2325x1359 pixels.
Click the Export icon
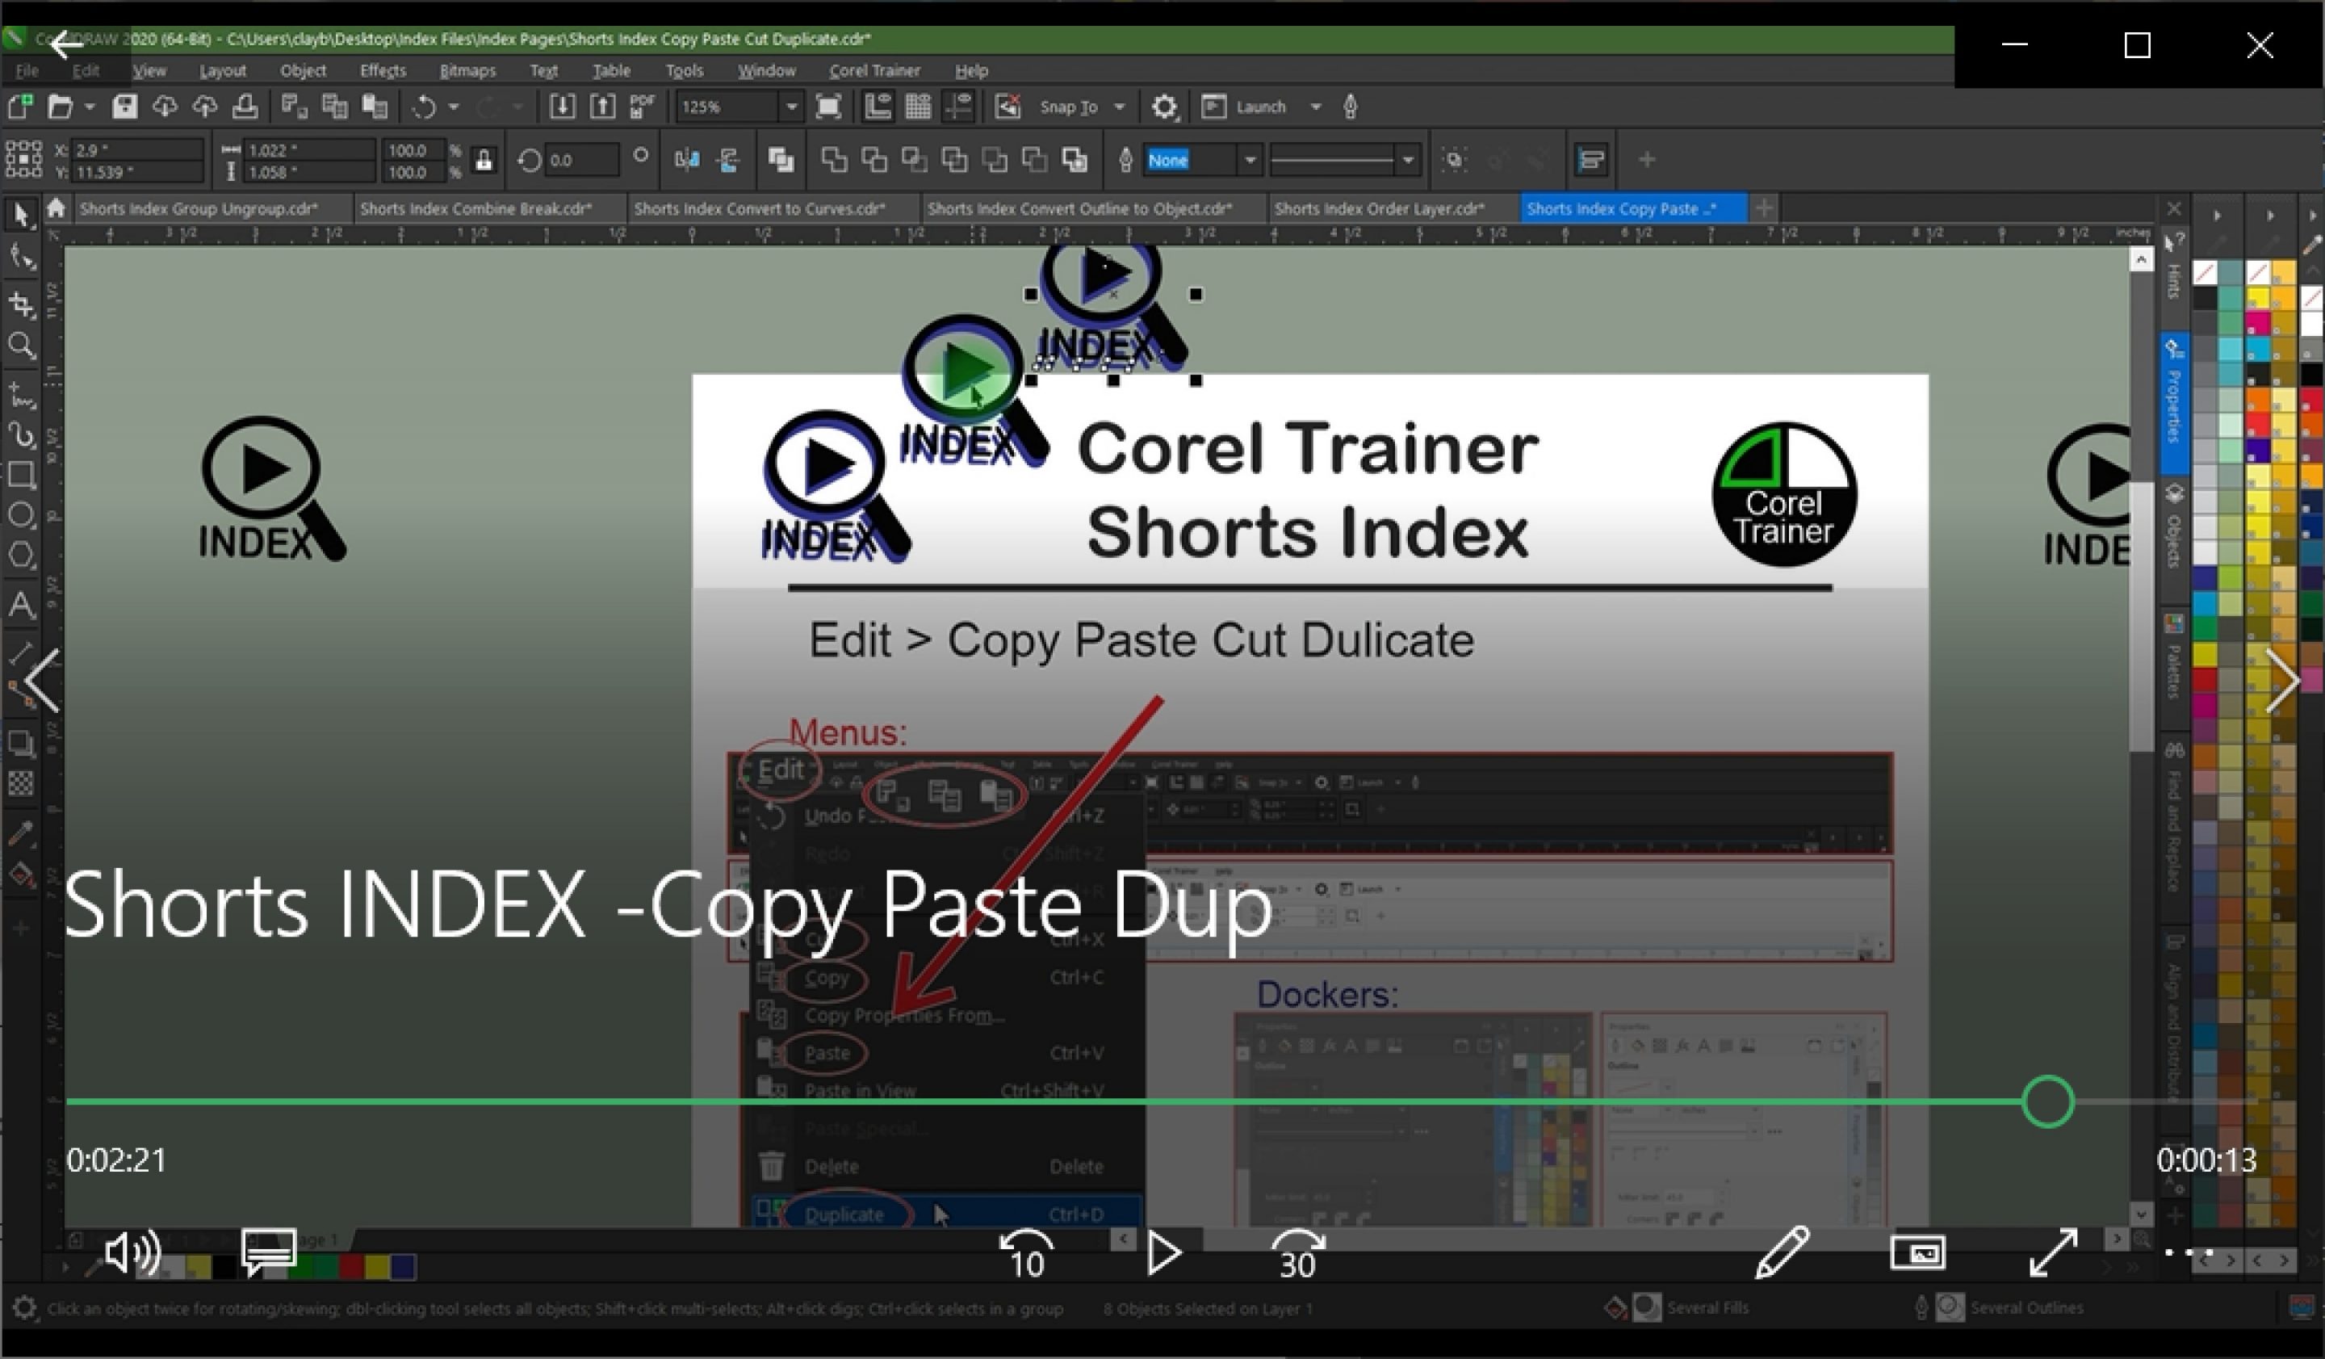(602, 107)
